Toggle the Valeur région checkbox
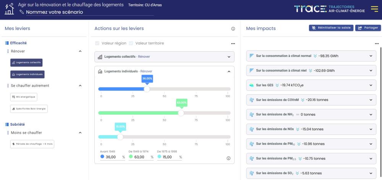This screenshot has height=180, width=382. [x=97, y=43]
